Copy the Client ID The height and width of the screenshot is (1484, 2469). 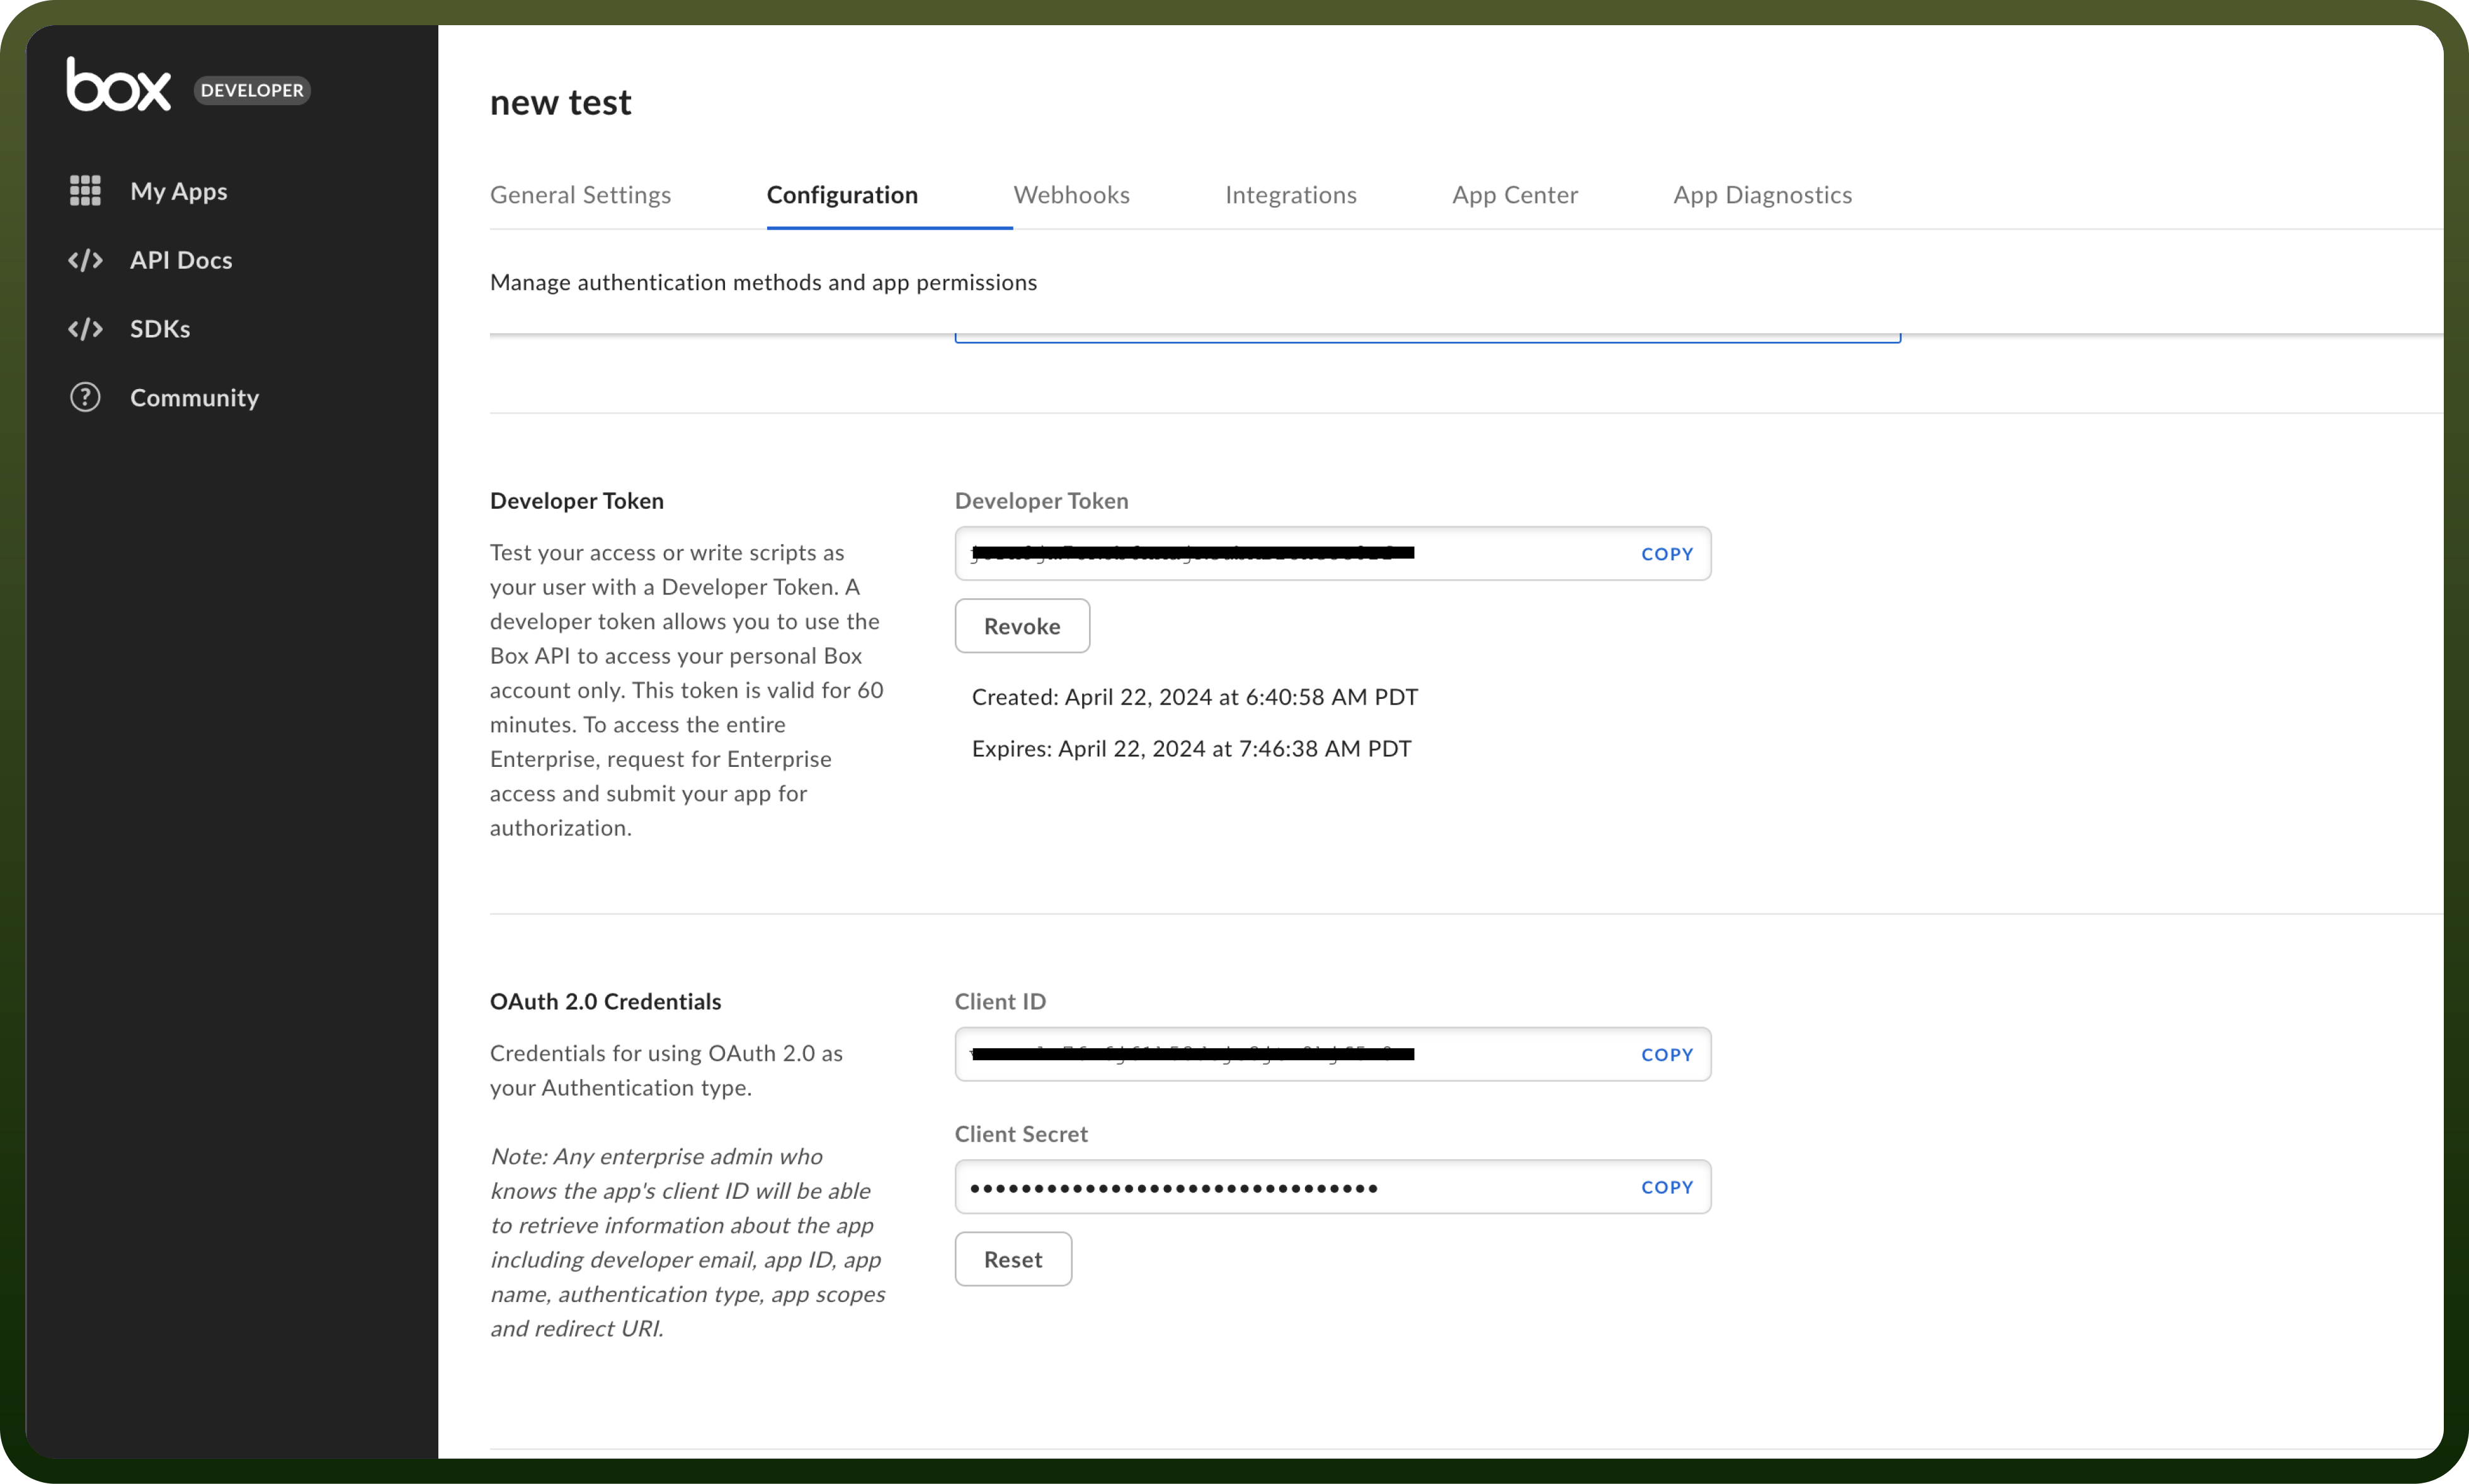click(x=1667, y=1055)
